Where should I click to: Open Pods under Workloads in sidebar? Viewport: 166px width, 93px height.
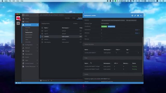pyautogui.click(x=27, y=30)
